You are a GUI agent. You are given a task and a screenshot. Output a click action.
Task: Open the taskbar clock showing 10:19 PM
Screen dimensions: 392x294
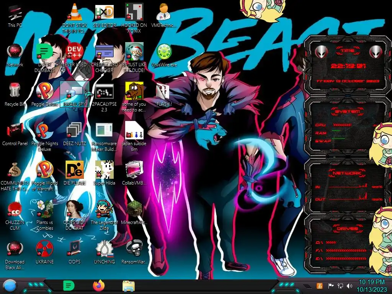pyautogui.click(x=371, y=286)
